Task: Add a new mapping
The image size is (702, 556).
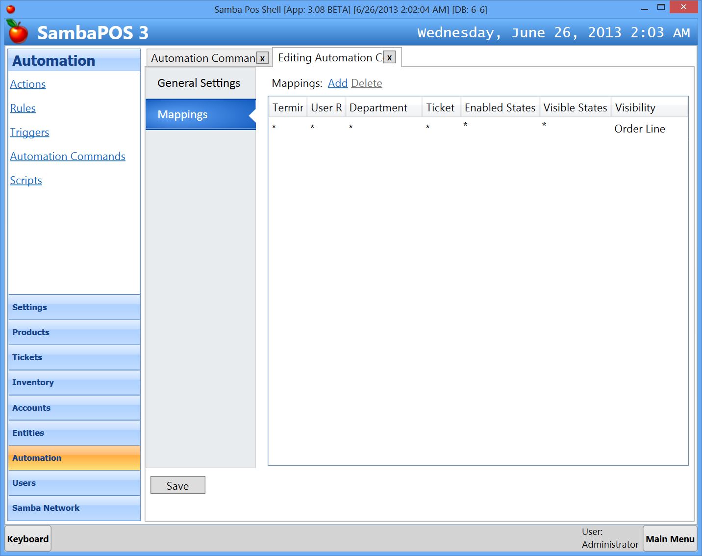Action: coord(337,83)
